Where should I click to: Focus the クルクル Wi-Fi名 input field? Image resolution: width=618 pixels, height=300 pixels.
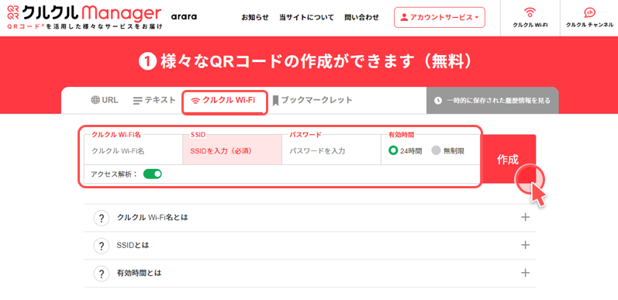[133, 150]
